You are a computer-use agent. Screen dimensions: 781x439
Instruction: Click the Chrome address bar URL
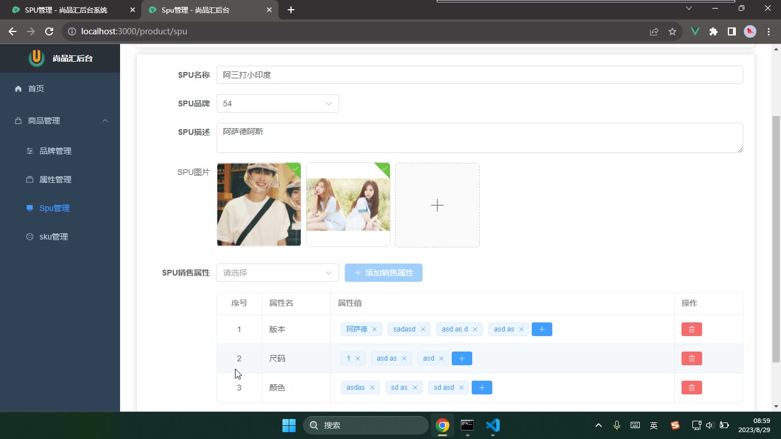[134, 31]
